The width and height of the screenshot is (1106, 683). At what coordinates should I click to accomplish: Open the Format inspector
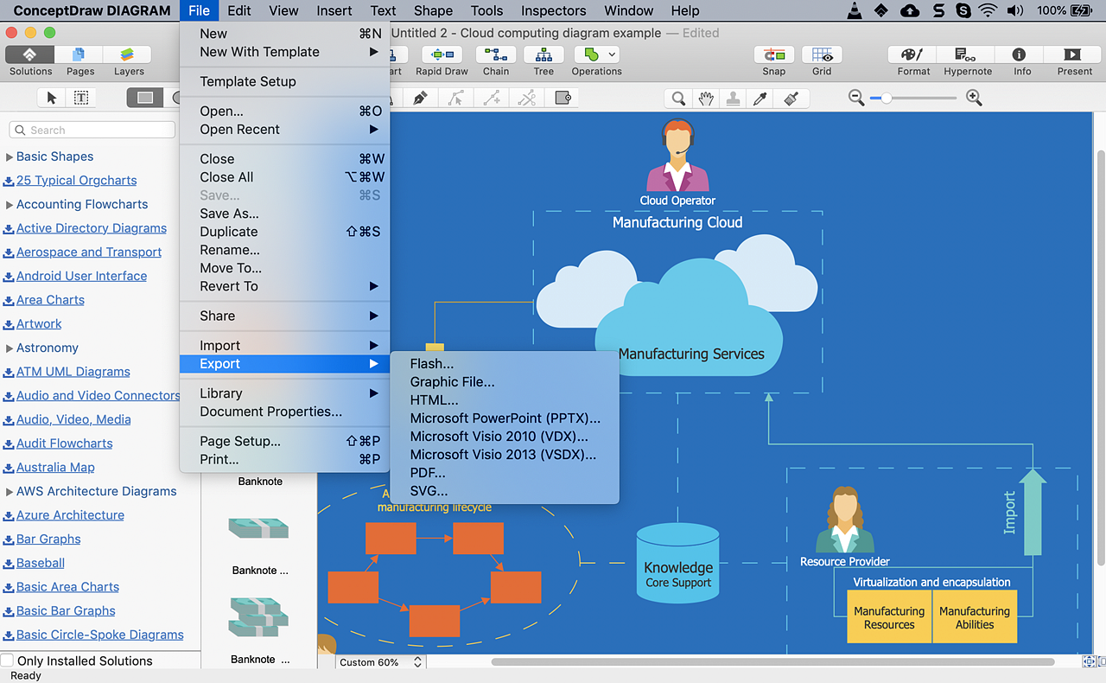tap(913, 55)
